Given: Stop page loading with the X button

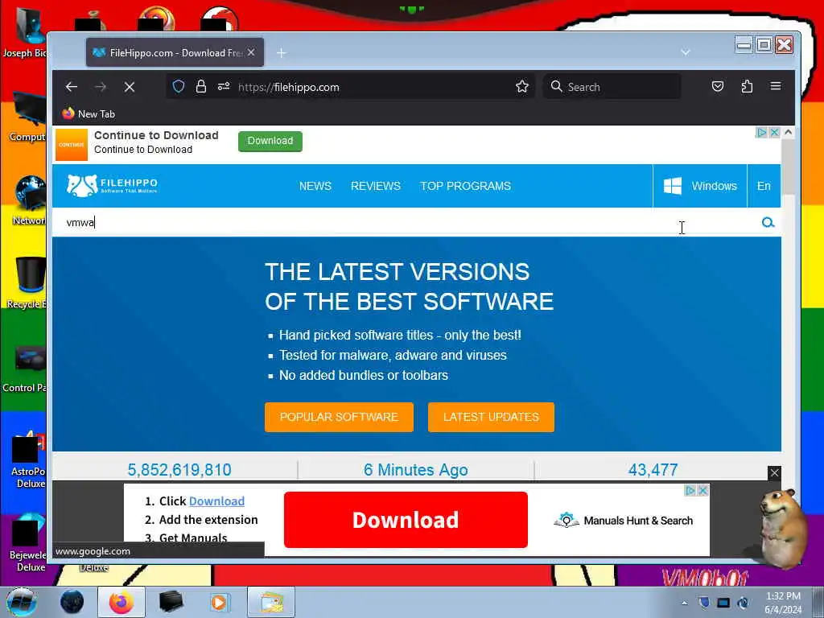Looking at the screenshot, I should 130,87.
